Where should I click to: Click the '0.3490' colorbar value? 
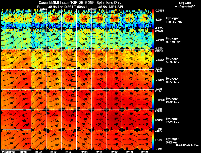click(159, 120)
